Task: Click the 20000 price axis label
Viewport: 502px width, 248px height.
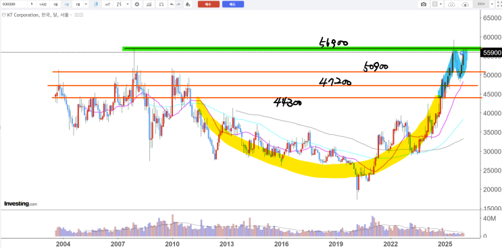Action: (x=491, y=189)
